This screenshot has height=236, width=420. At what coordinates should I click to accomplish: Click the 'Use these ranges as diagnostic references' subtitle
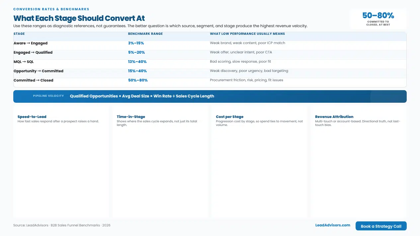(160, 26)
